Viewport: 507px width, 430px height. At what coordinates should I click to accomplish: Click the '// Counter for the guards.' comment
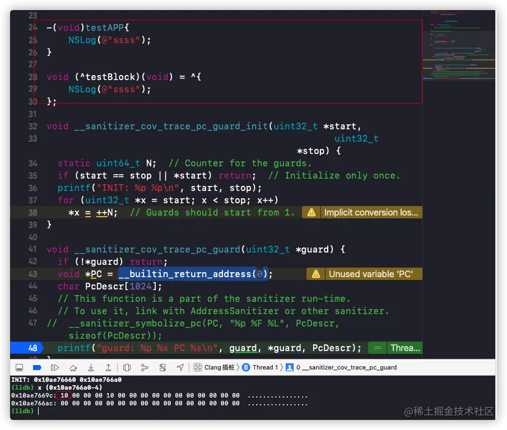tap(240, 163)
